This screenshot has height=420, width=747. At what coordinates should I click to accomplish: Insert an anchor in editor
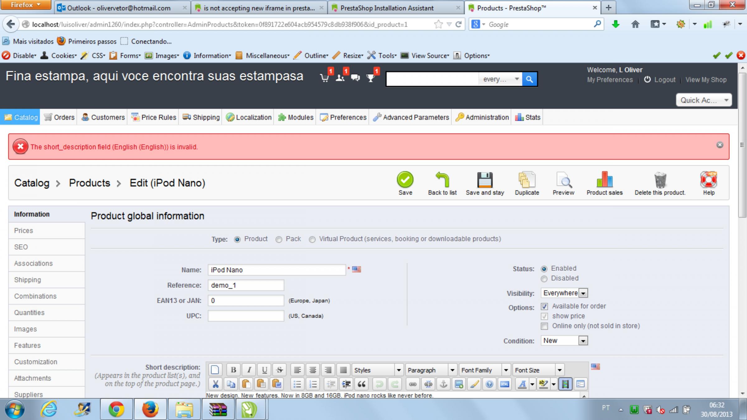(443, 384)
